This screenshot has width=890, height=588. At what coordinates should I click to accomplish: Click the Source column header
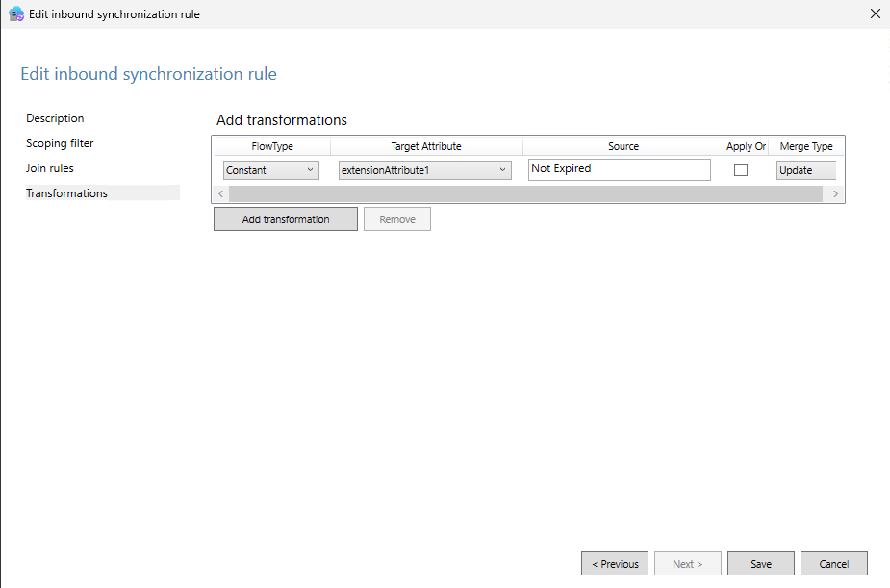623,146
